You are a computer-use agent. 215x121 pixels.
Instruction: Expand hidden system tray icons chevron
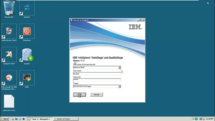point(193,119)
